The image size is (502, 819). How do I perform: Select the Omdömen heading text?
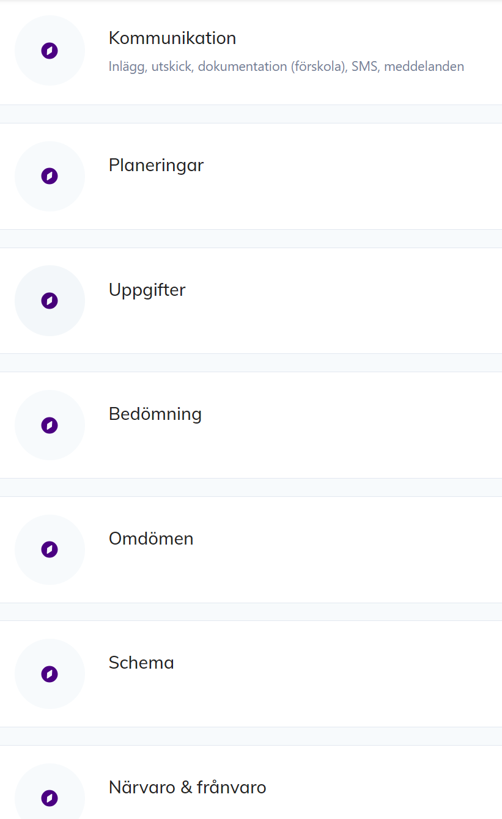pos(151,538)
